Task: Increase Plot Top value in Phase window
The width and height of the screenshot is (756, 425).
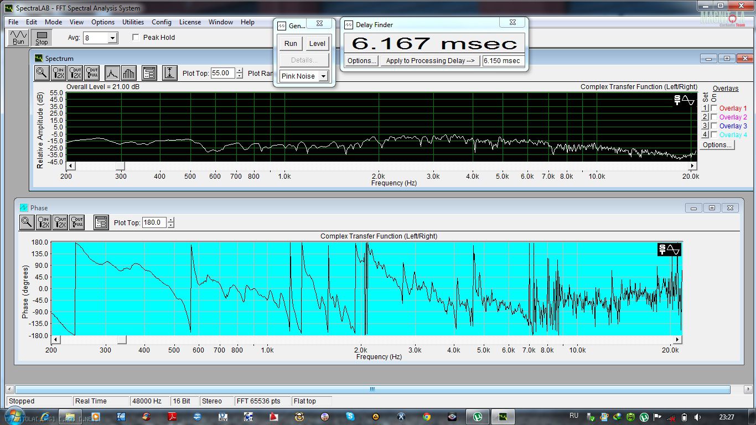Action: [x=170, y=220]
